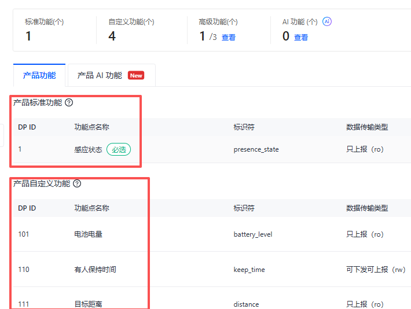Click the 必选 tag on 感应状态
Screen dimensions: 411x309
pyautogui.click(x=119, y=149)
